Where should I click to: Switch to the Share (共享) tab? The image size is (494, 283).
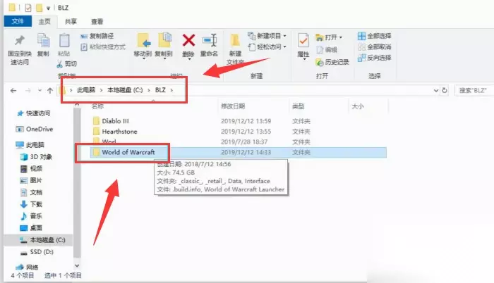click(x=71, y=21)
